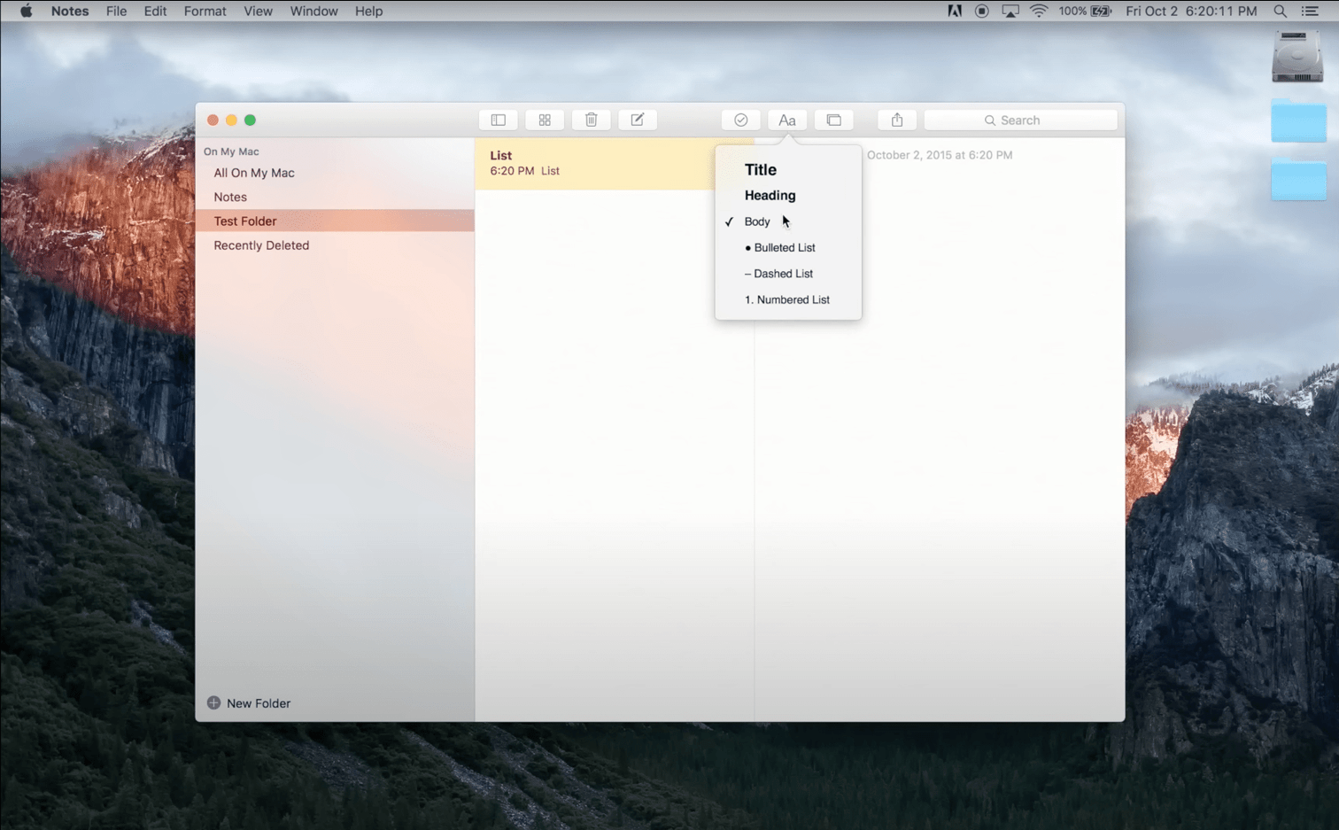Open Spotlight search in menu bar

[x=1280, y=11]
